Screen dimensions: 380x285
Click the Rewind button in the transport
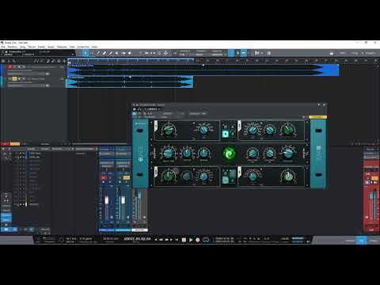pos(161,240)
